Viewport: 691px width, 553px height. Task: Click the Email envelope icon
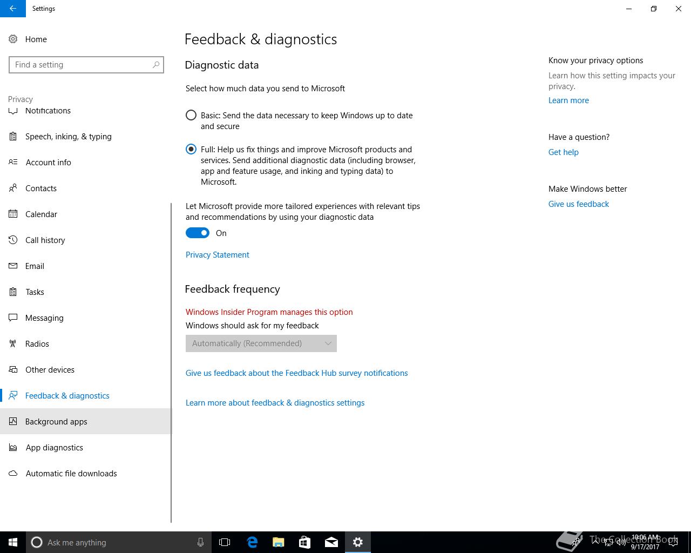click(13, 266)
